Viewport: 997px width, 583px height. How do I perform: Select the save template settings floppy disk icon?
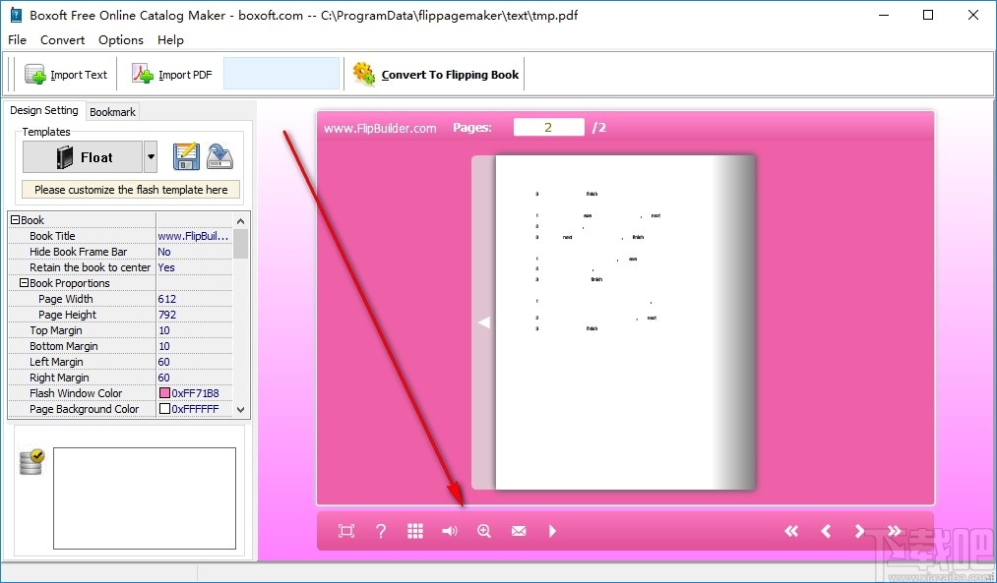(x=186, y=156)
